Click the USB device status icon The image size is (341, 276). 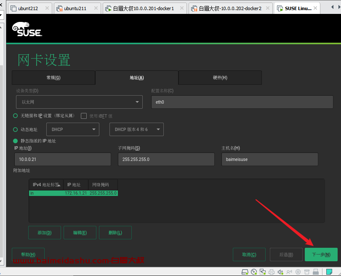316,272
